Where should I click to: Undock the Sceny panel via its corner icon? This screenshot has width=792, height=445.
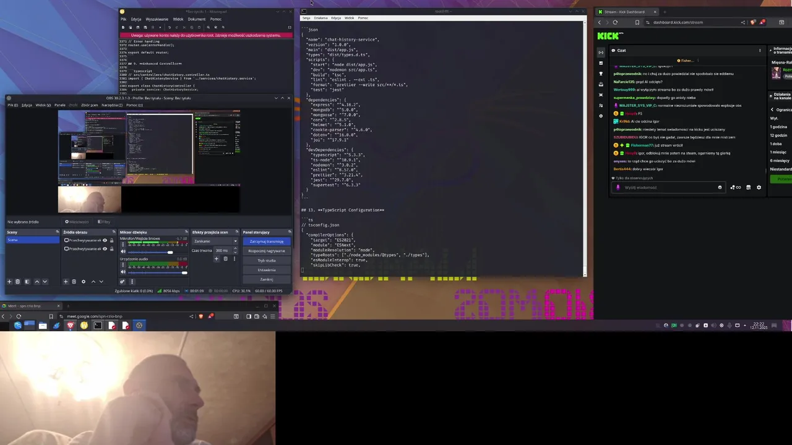pos(57,232)
